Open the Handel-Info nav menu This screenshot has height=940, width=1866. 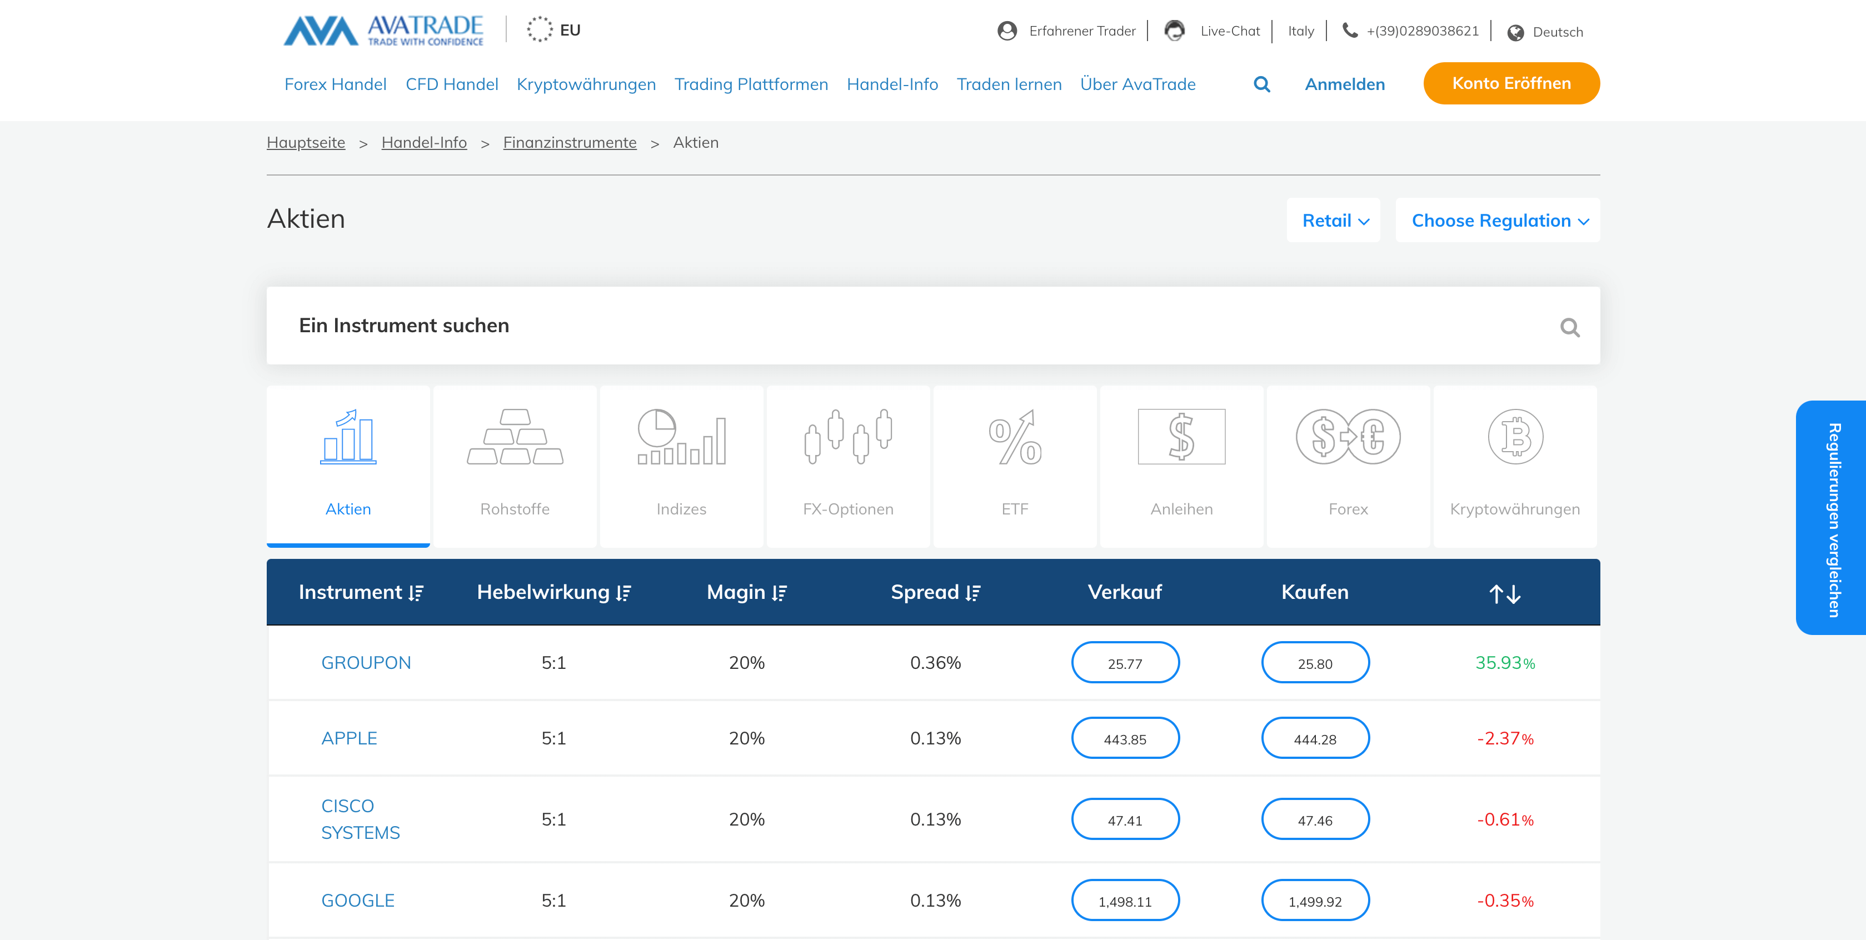point(892,84)
